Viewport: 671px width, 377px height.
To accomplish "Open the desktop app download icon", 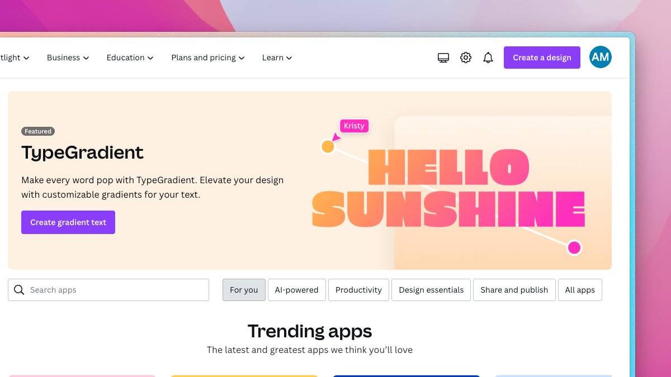I will 443,58.
